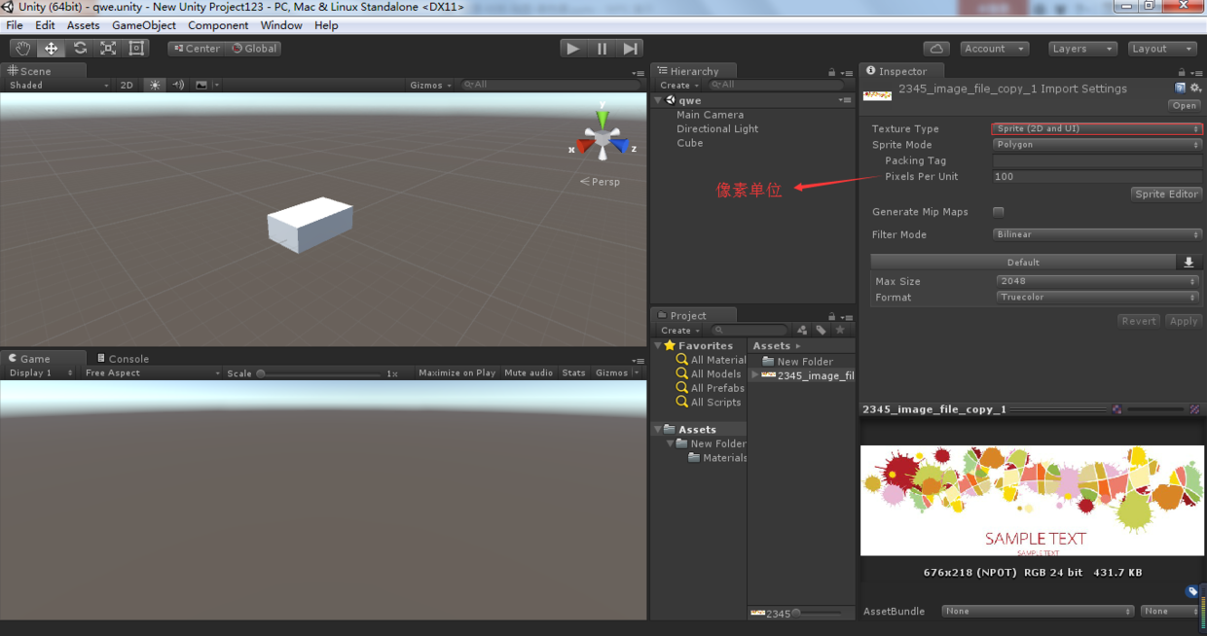Viewport: 1207px width, 636px height.
Task: Click the cloud services icon near Account
Action: coord(935,48)
